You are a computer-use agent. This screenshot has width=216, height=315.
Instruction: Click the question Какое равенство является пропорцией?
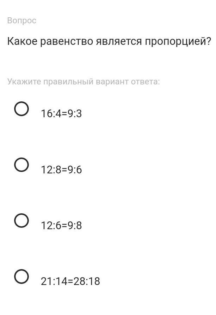coord(109,42)
